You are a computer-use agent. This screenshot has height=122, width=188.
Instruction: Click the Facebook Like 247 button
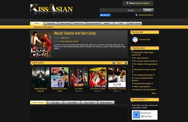coord(105,15)
